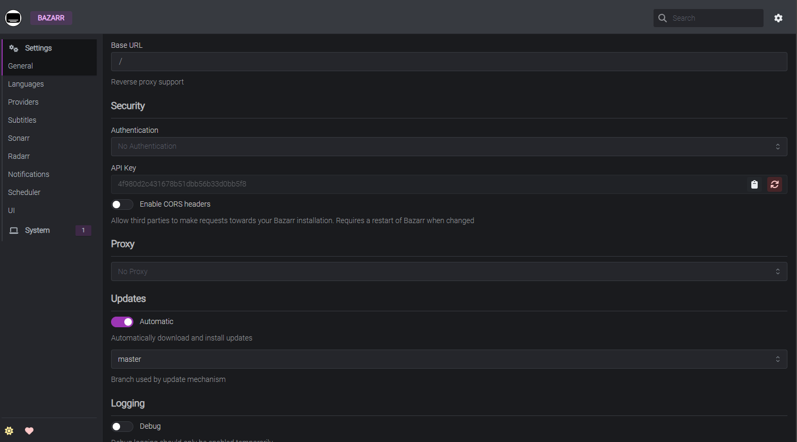Expand the No Proxy dropdown
The width and height of the screenshot is (797, 442).
448,271
